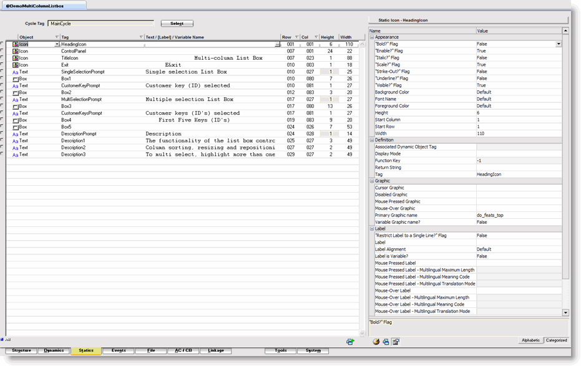This screenshot has height=366, width=581.
Task: Click the Aa text glyph beside Description2
Action: pos(15,148)
